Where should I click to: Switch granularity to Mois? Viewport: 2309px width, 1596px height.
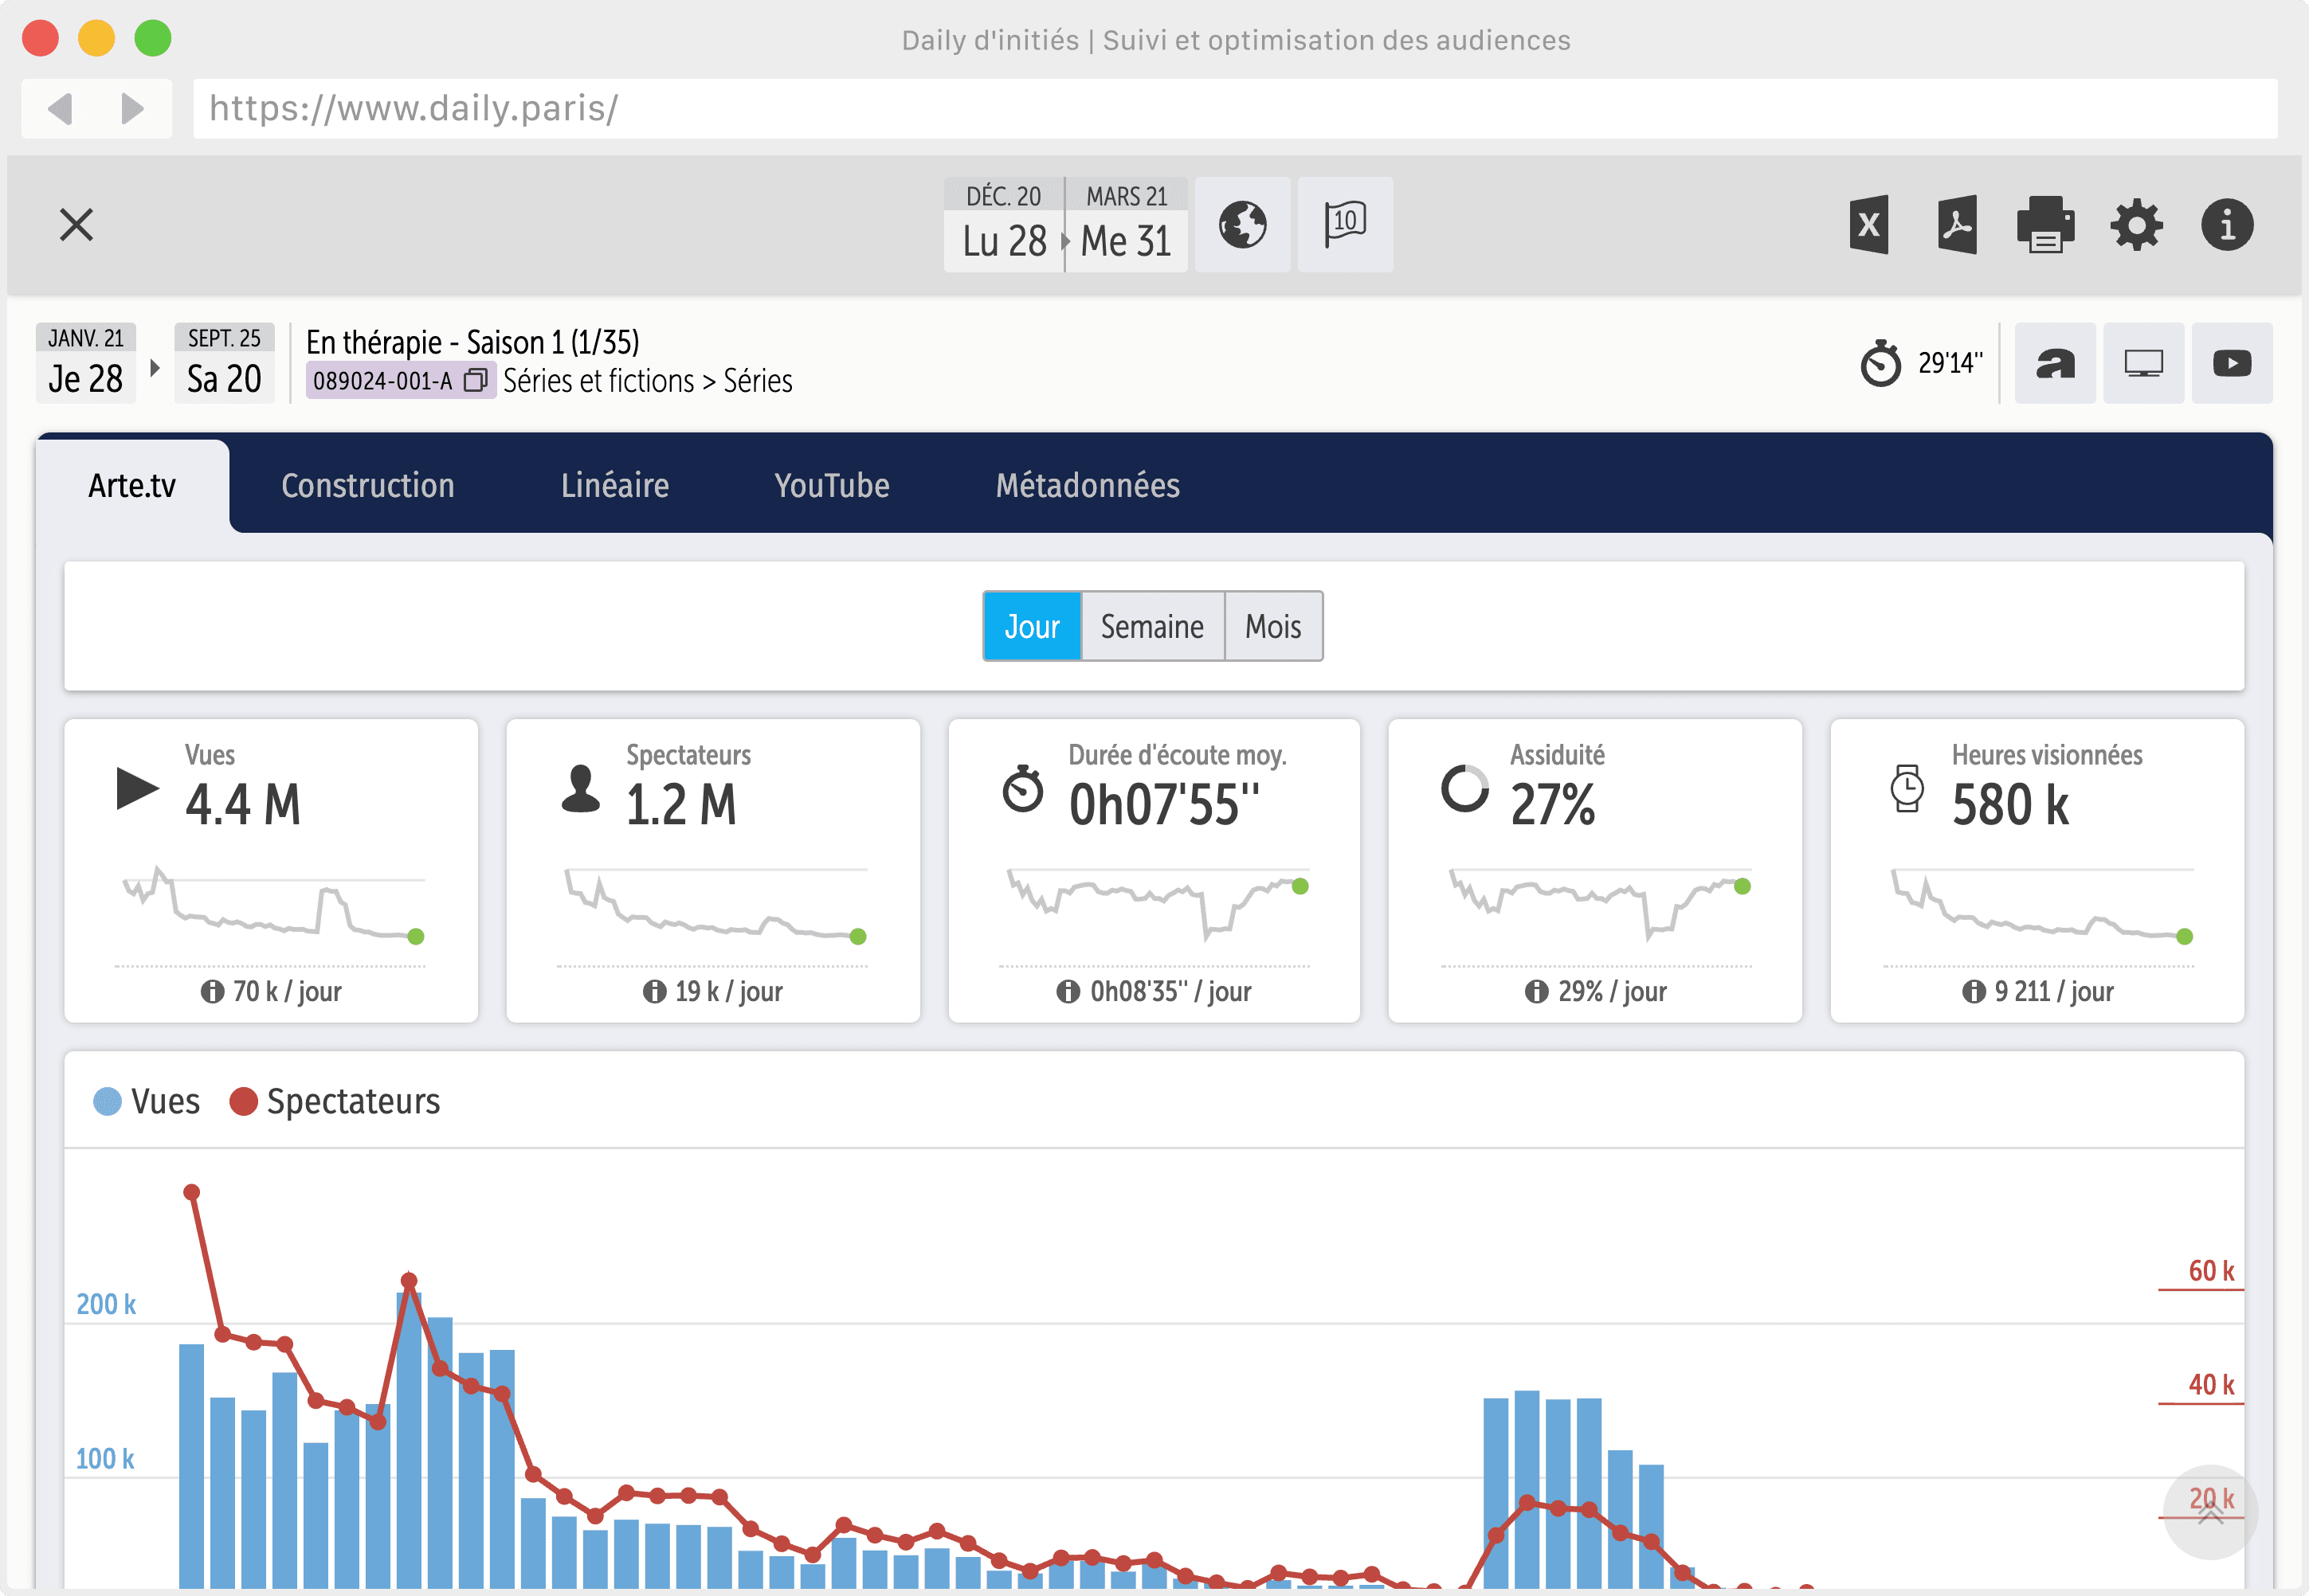[x=1272, y=626]
